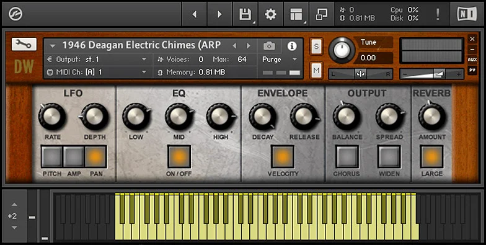This screenshot has height=245, width=486.
Task: Open settings via the gear icon
Action: click(x=270, y=14)
